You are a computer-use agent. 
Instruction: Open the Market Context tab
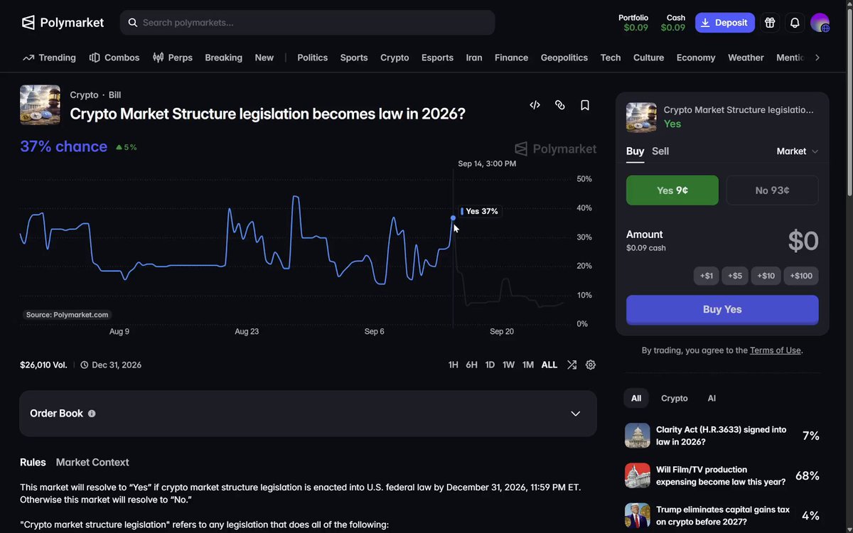[92, 463]
